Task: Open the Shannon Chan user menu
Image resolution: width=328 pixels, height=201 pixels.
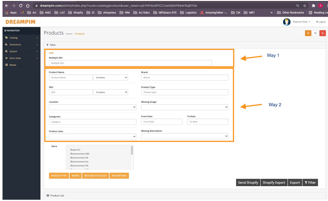Action: [x=302, y=22]
